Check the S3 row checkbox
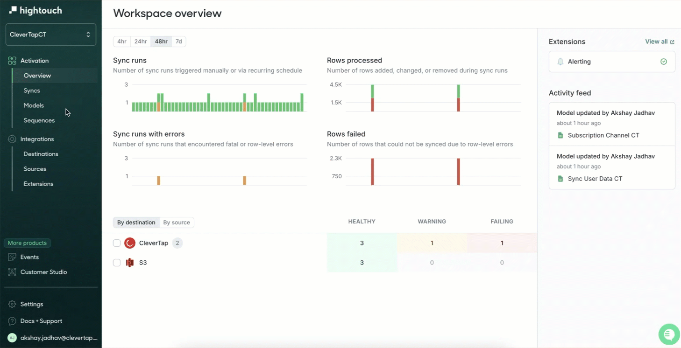681x348 pixels. coord(117,263)
